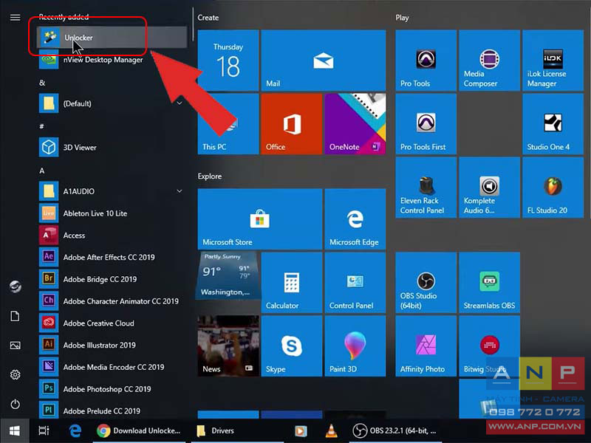The height and width of the screenshot is (443, 591).
Task: Jump to app list letter A
Action: (x=42, y=171)
